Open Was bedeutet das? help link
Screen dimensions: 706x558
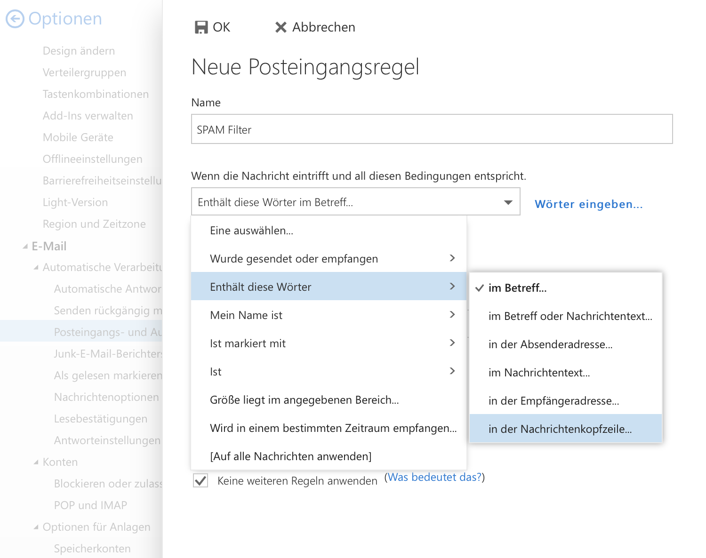(435, 477)
